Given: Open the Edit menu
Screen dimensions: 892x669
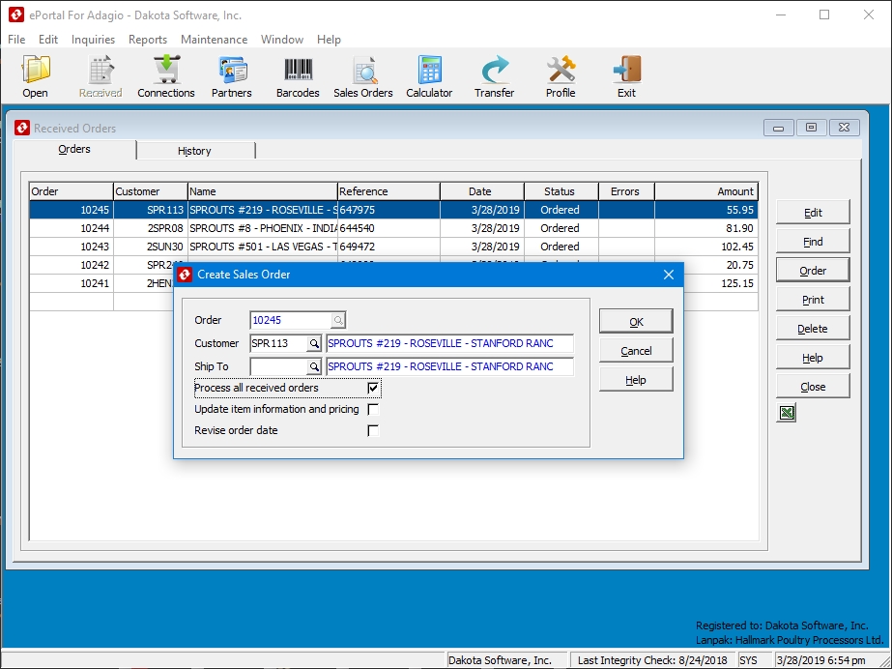Looking at the screenshot, I should 48,40.
